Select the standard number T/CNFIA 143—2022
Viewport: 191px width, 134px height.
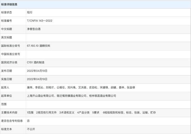coord(40,21)
